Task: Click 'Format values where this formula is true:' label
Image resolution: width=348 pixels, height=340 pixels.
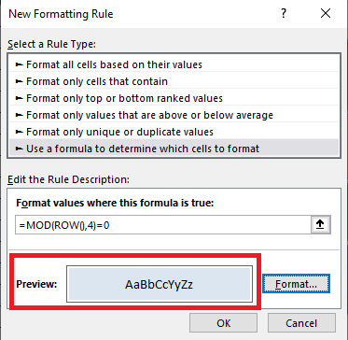Action: 115,204
